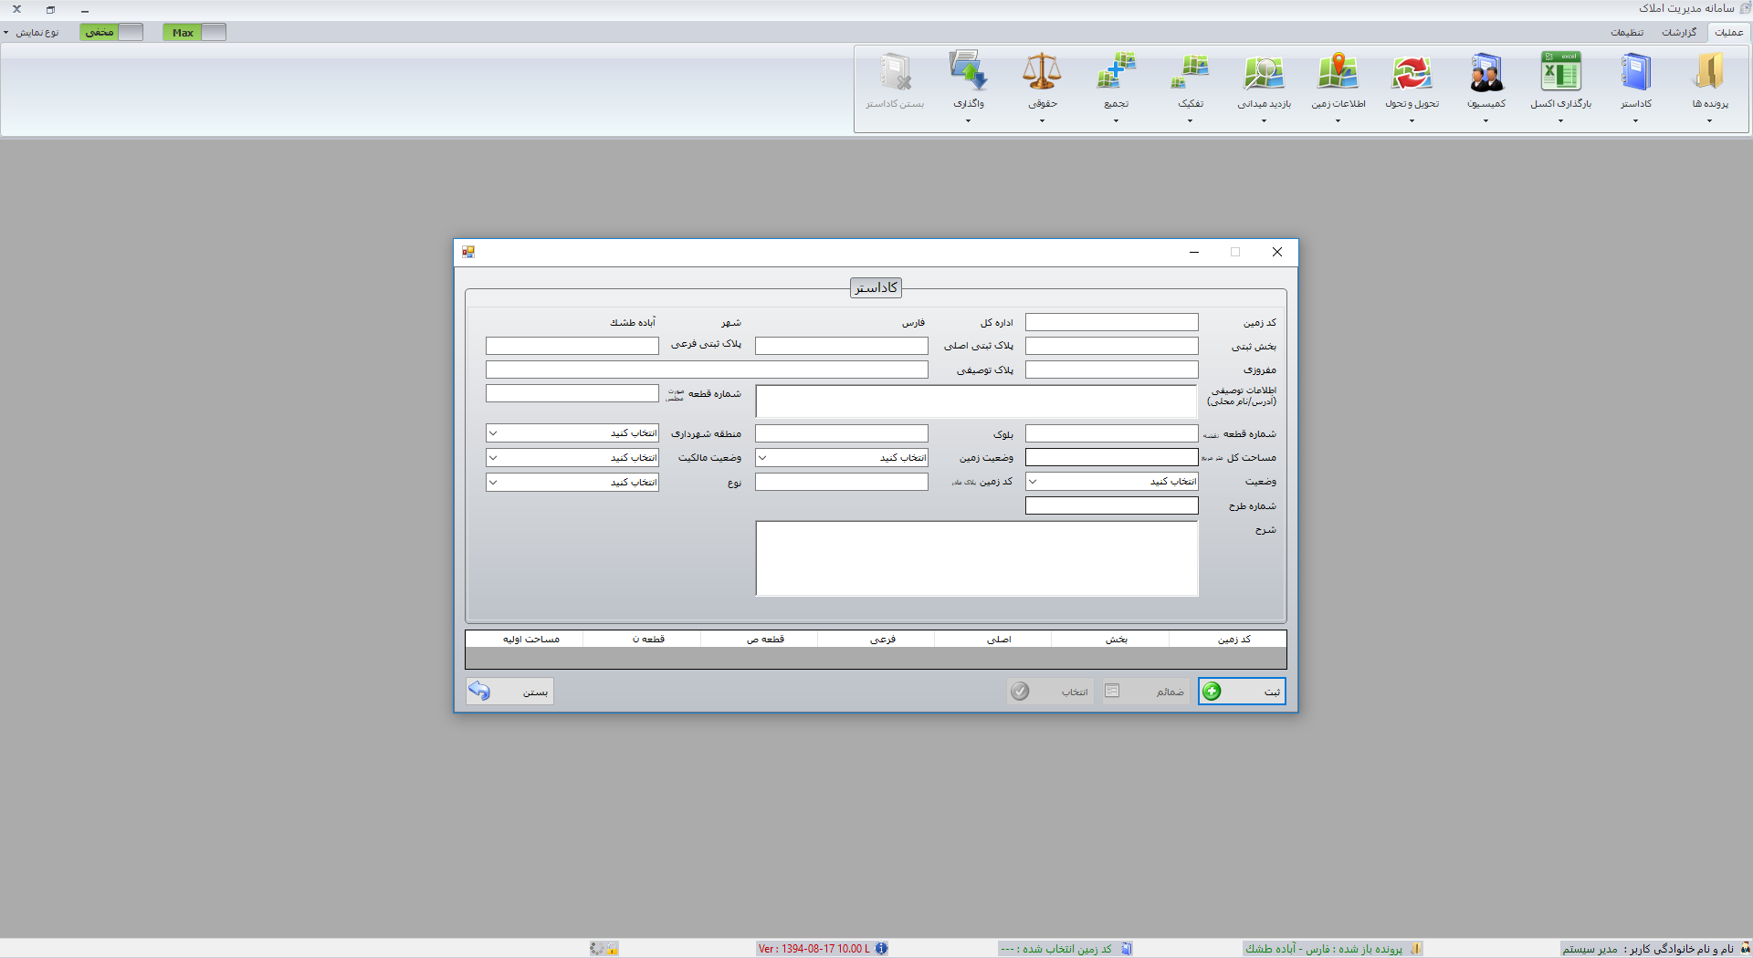1753x958 pixels.
Task: Click the بستن close button in dialog
Action: click(x=510, y=692)
